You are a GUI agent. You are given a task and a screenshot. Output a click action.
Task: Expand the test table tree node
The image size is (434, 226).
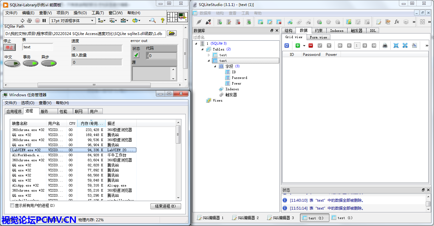[209, 55]
